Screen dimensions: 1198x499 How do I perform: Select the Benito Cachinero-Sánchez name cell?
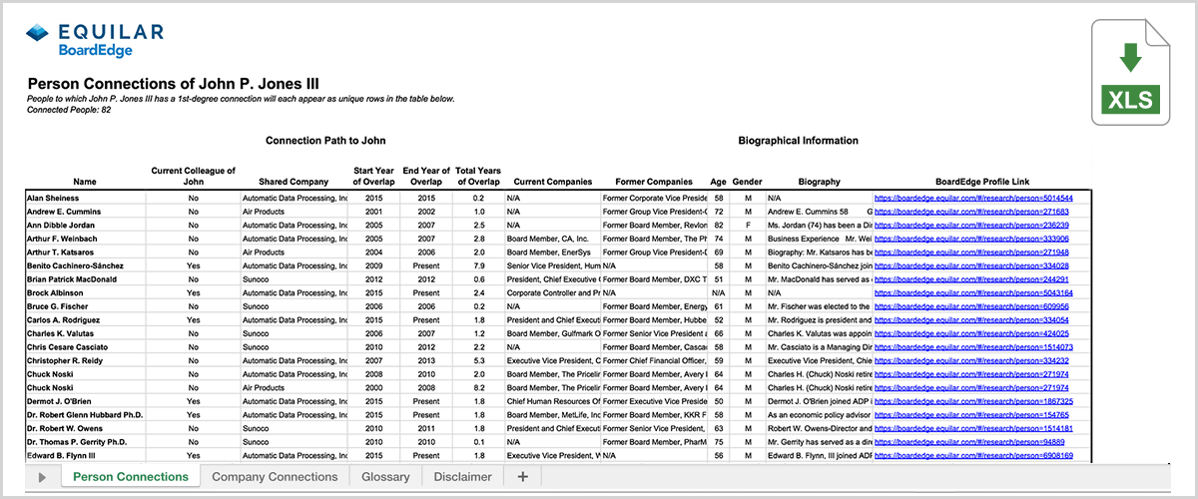coord(85,266)
